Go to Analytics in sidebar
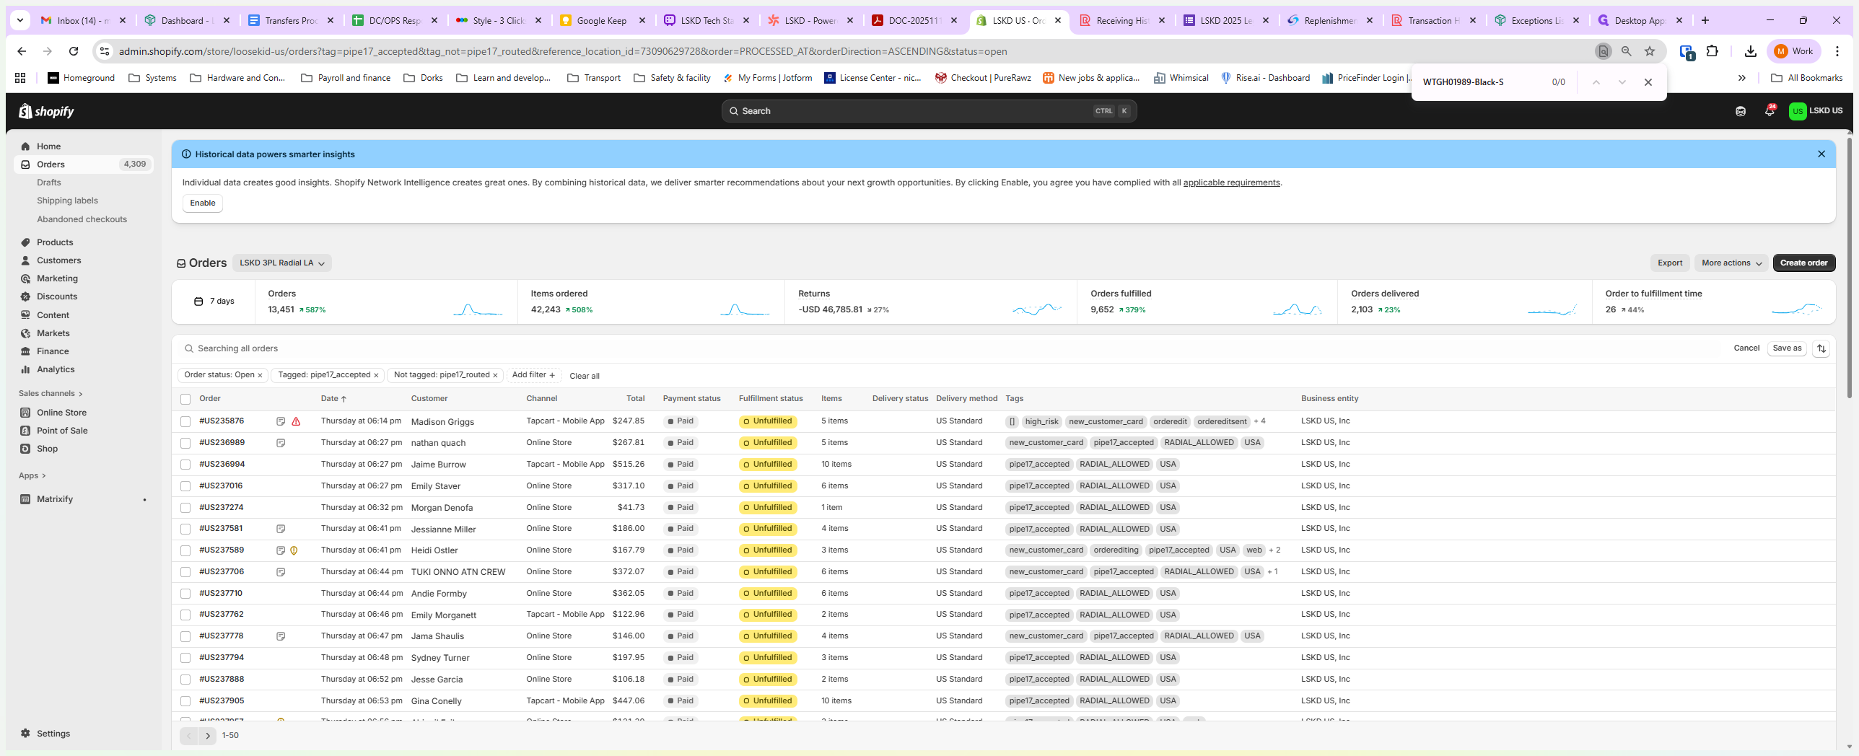 tap(56, 369)
